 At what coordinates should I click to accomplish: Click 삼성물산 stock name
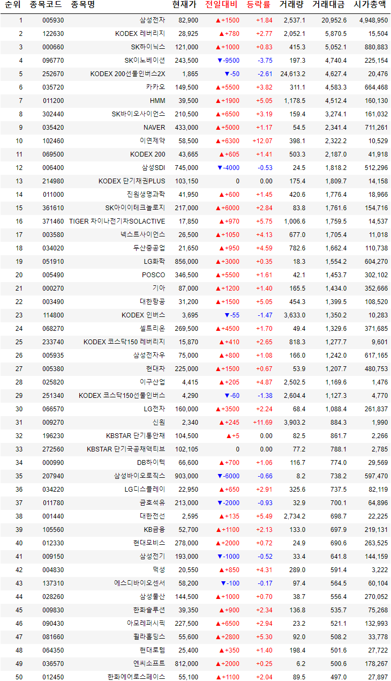(152, 597)
